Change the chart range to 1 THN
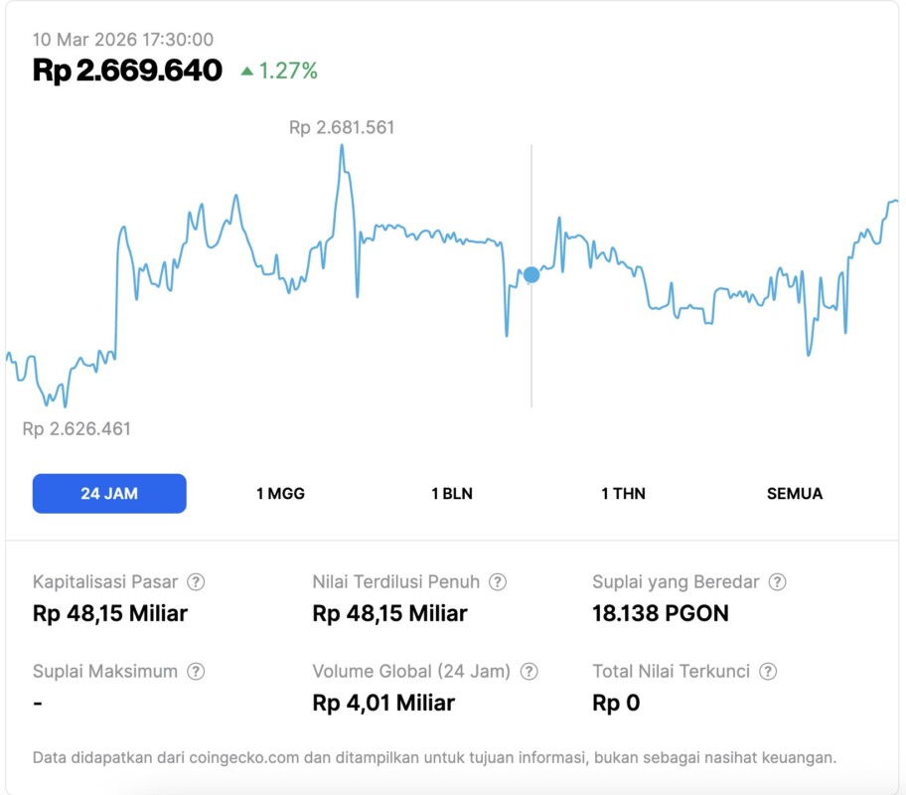 point(623,494)
